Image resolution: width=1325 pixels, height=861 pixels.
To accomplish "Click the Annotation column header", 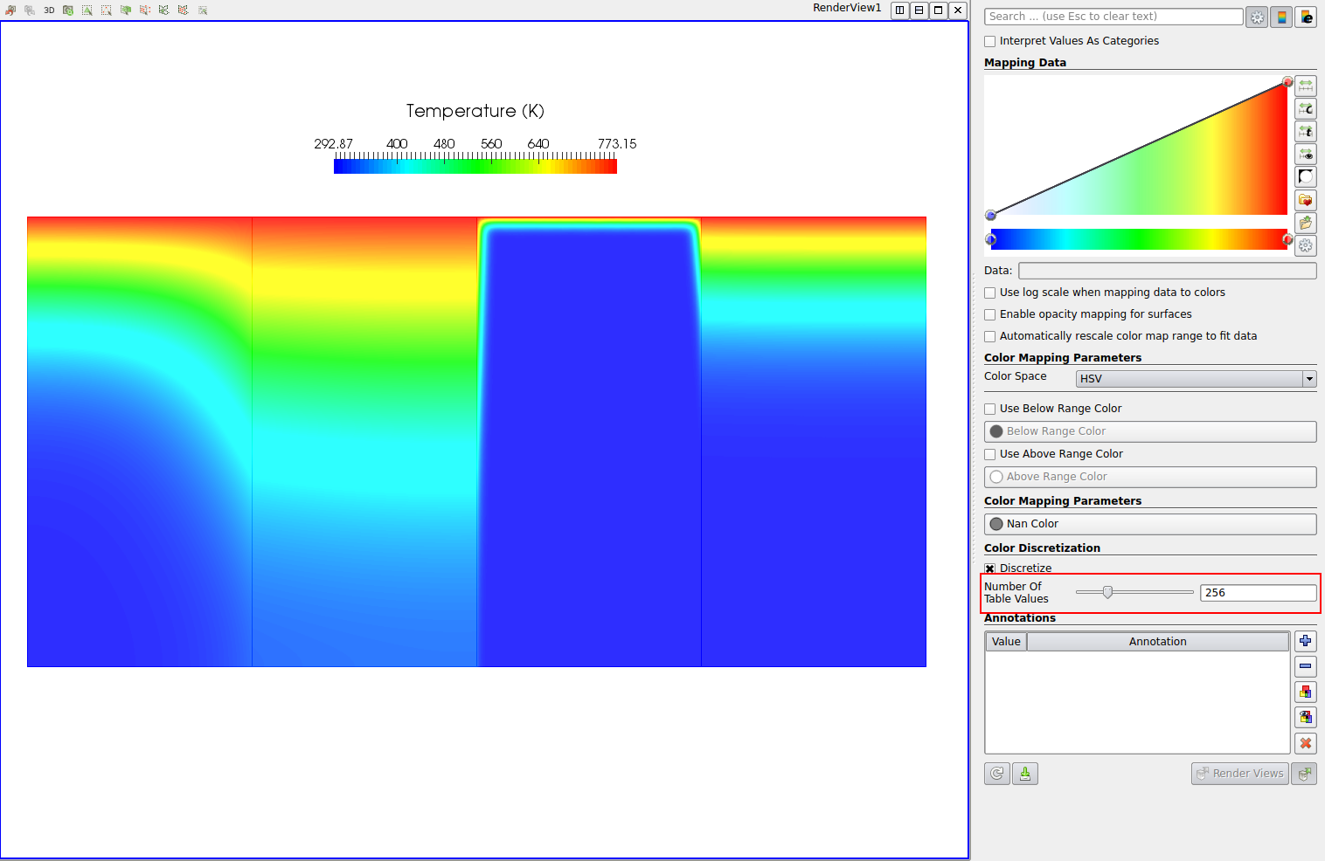I will (1157, 642).
